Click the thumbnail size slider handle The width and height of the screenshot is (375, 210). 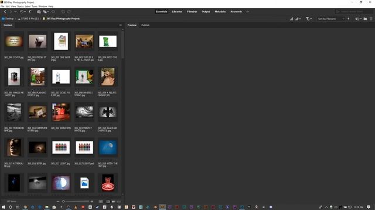(63, 201)
